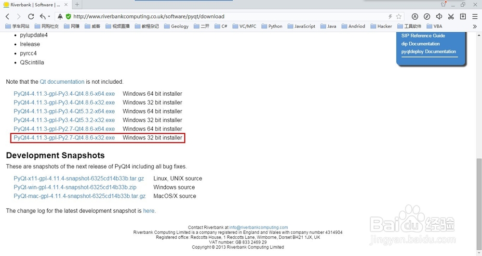Open the SIP Reference Guide link

point(423,36)
